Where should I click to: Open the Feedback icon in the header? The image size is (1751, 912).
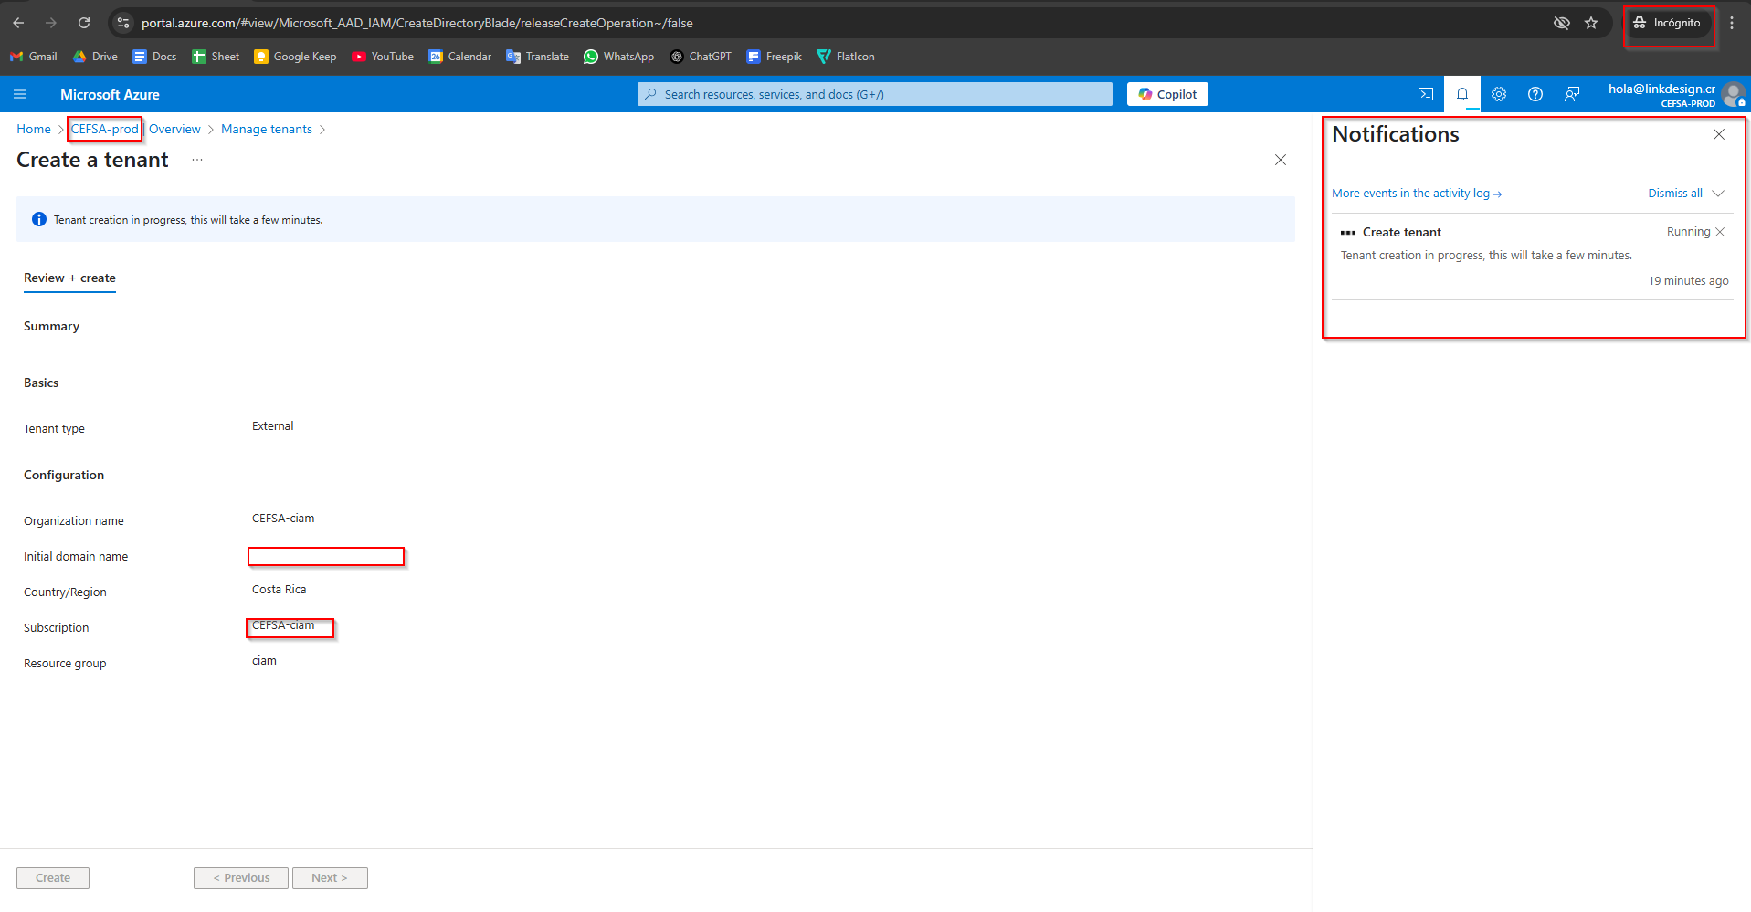coord(1572,93)
